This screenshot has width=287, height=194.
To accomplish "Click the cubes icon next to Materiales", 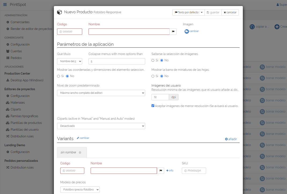I will (x=8, y=103).
